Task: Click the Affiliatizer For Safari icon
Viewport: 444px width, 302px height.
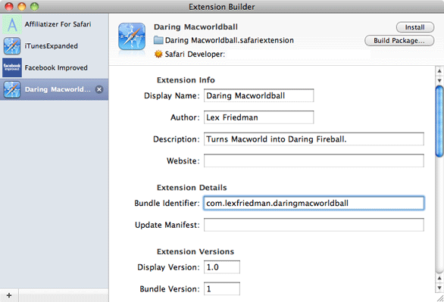Action: tap(12, 24)
